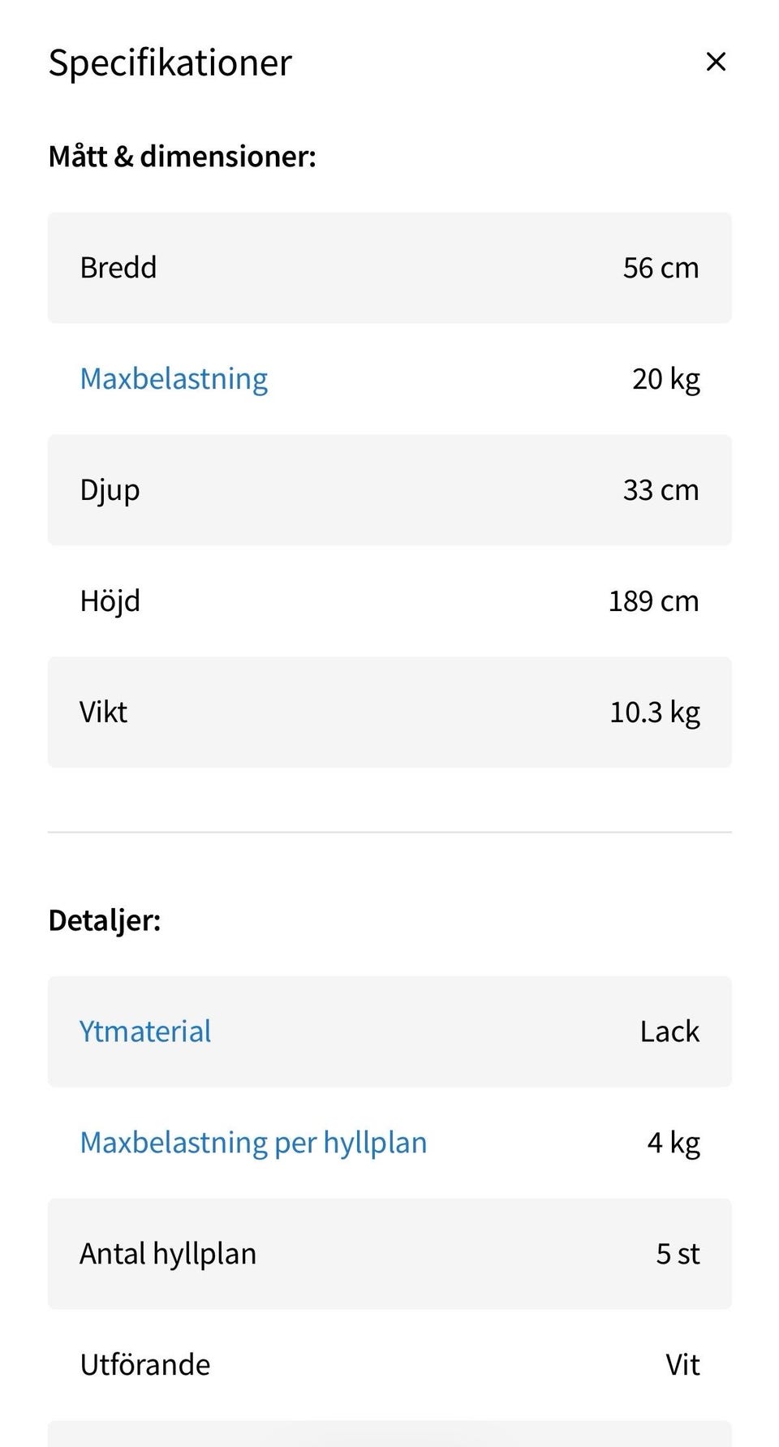
Task: Close the Specifikationer panel with the X
Action: coord(716,62)
